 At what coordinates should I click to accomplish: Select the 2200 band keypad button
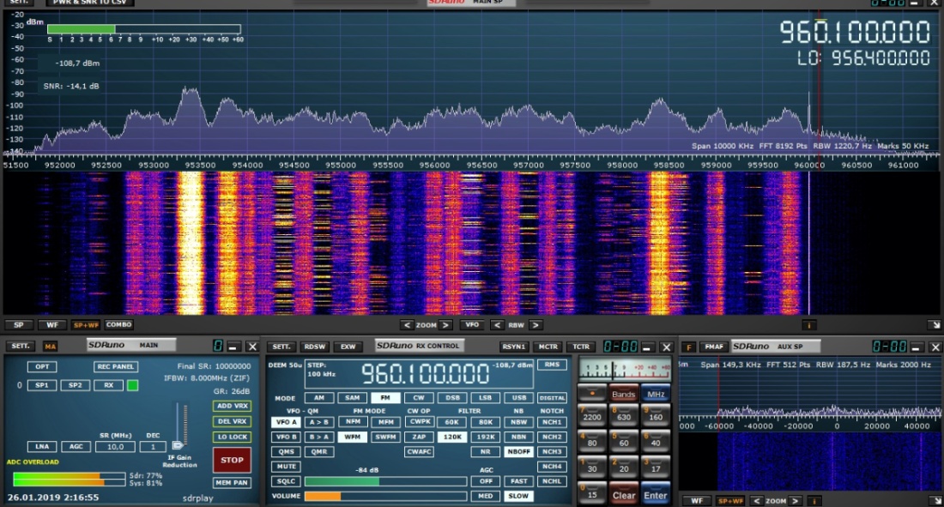[x=592, y=415]
